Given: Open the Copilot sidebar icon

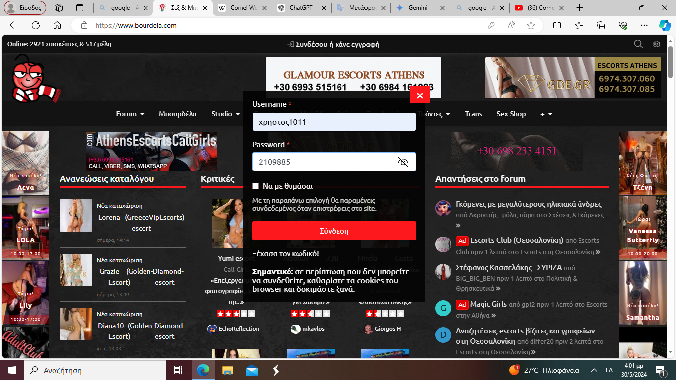Looking at the screenshot, I should click(665, 25).
